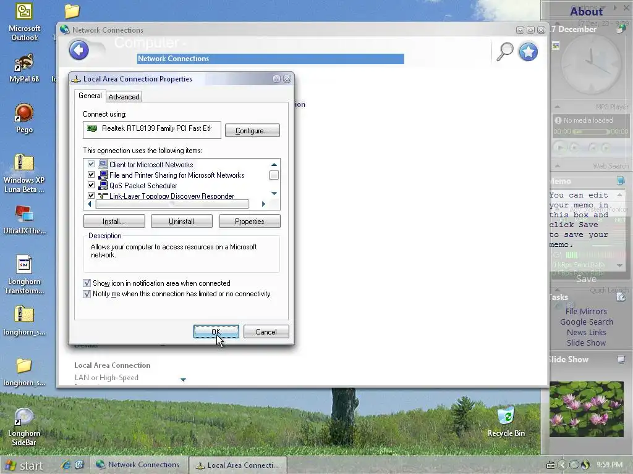Toggle Show icon in notification area checkbox
Screen dimensions: 633x474
[87, 283]
